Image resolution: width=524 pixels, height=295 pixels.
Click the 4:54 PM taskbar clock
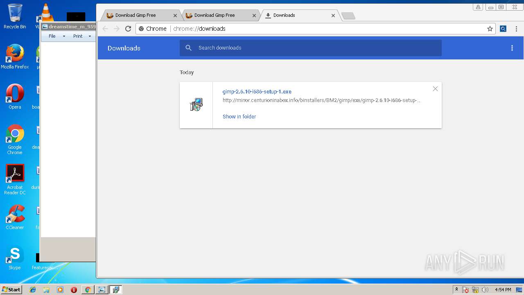[x=503, y=290]
